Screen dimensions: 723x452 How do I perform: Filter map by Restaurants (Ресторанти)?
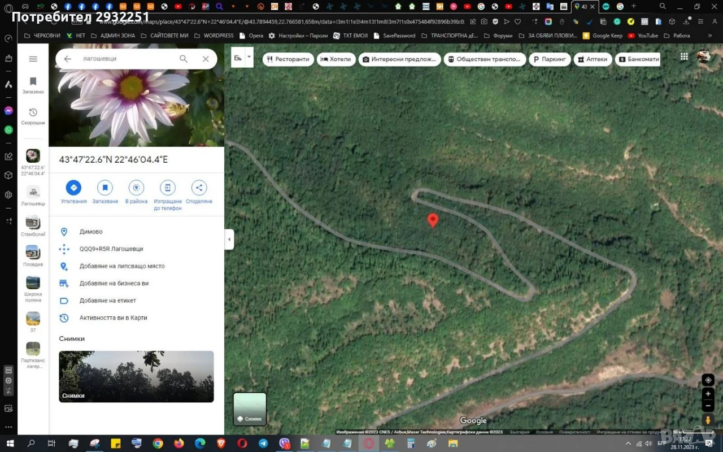288,59
